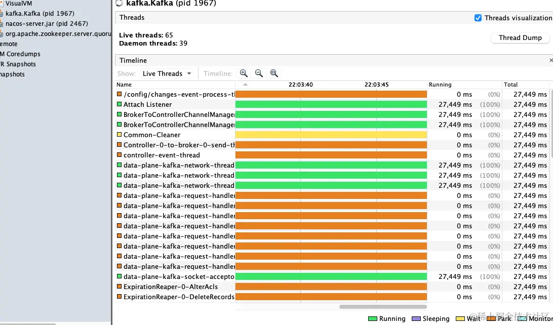Click the green icon beside Attach Listener
The image size is (553, 325).
(x=119, y=104)
